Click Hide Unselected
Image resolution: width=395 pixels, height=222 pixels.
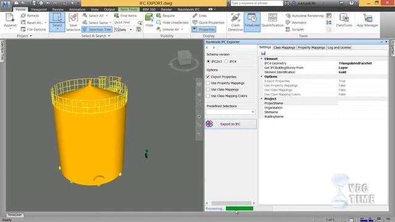[172, 22]
